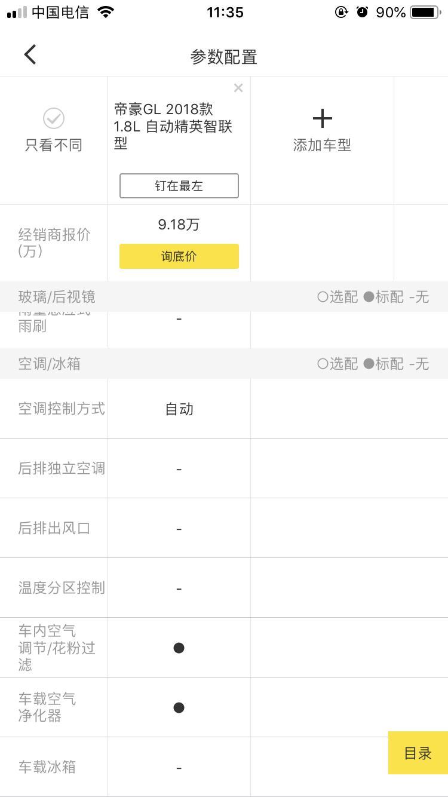Tap the 车内空气调节/花粉过滤 standard dot
Screen dimensions: 448x797
click(x=179, y=648)
